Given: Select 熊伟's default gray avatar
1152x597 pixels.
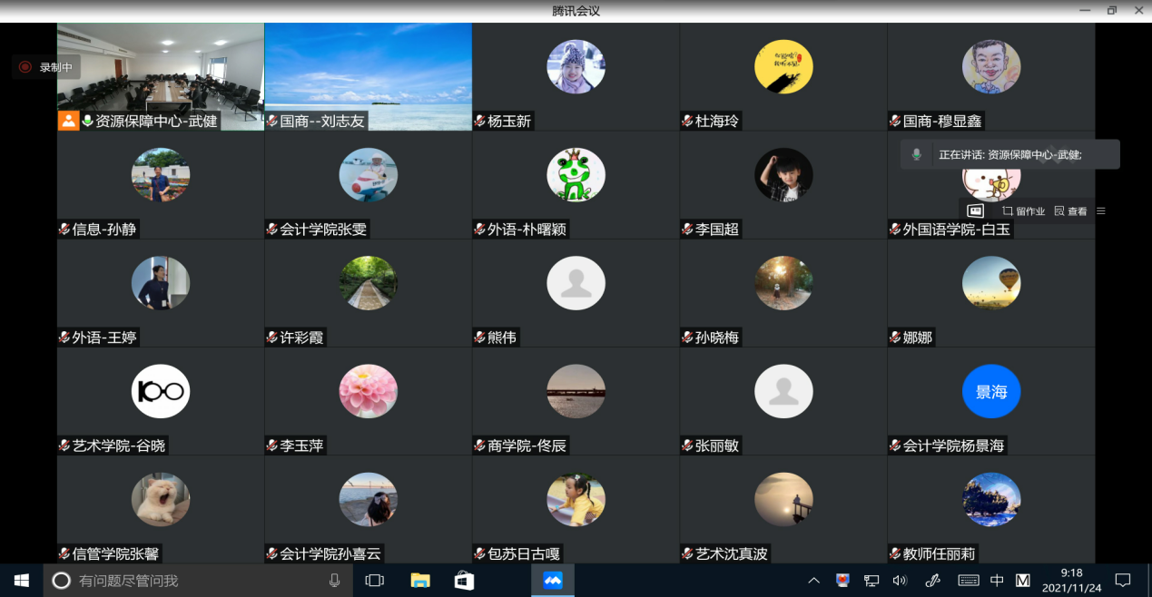Looking at the screenshot, I should point(576,283).
